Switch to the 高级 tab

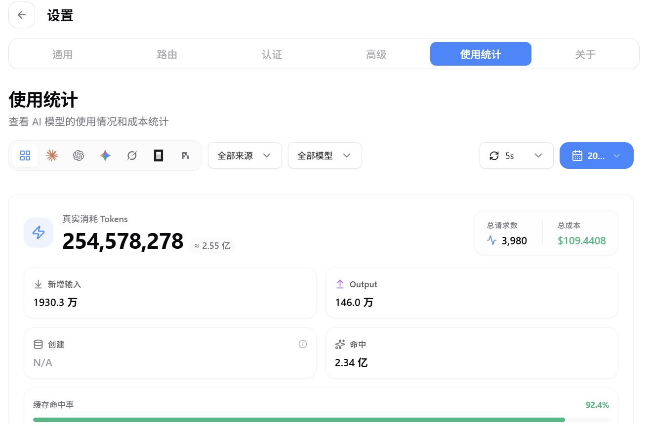pyautogui.click(x=376, y=54)
